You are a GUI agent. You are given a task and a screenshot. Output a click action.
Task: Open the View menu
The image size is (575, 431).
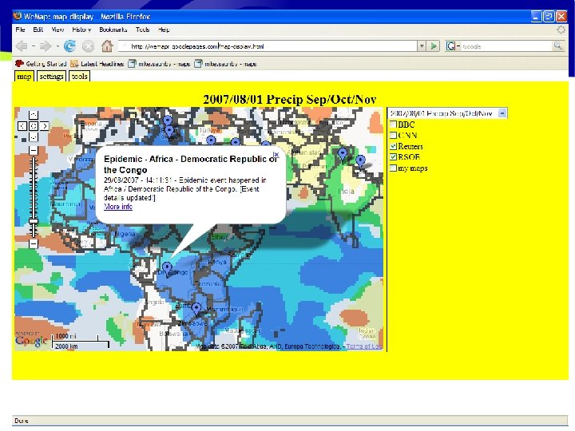click(57, 30)
